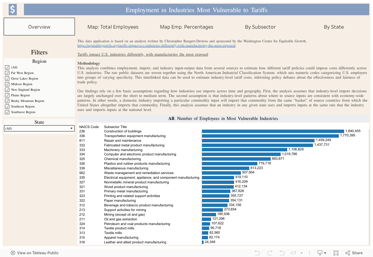The height and width of the screenshot is (257, 373).
Task: Click Support activities for mining label
Action: [x=125, y=210]
